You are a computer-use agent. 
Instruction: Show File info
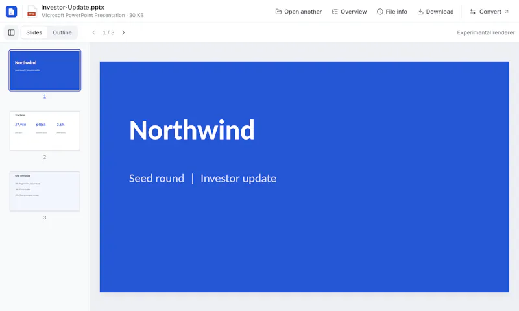(x=392, y=12)
